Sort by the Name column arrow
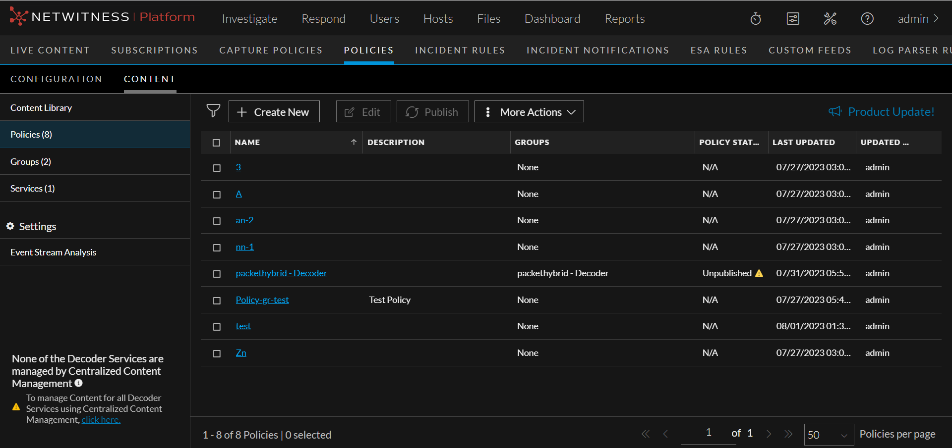The width and height of the screenshot is (952, 448). click(x=354, y=142)
